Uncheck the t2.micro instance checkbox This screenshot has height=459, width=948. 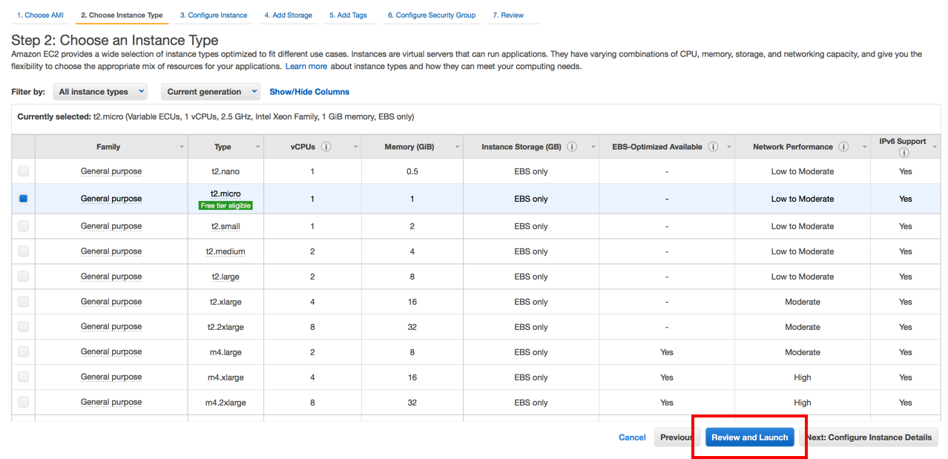(24, 199)
